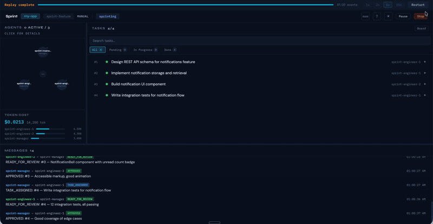Click the bottom panel drag handle
This screenshot has height=224, width=433.
pyautogui.click(x=214, y=222)
